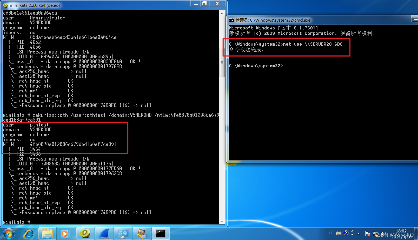Launch Windows Media Player from taskbar
Screen dimensions: 418x240
click(x=65, y=234)
